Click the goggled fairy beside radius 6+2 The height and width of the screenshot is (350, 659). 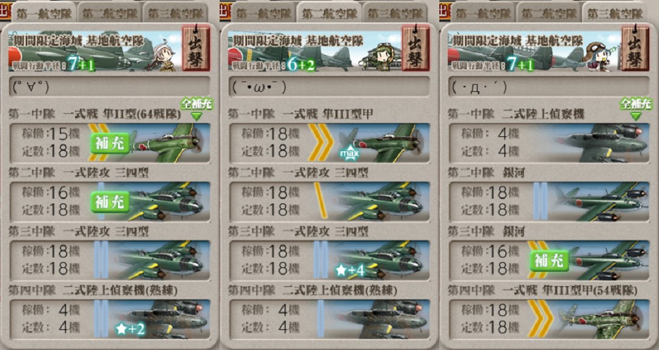click(x=383, y=57)
